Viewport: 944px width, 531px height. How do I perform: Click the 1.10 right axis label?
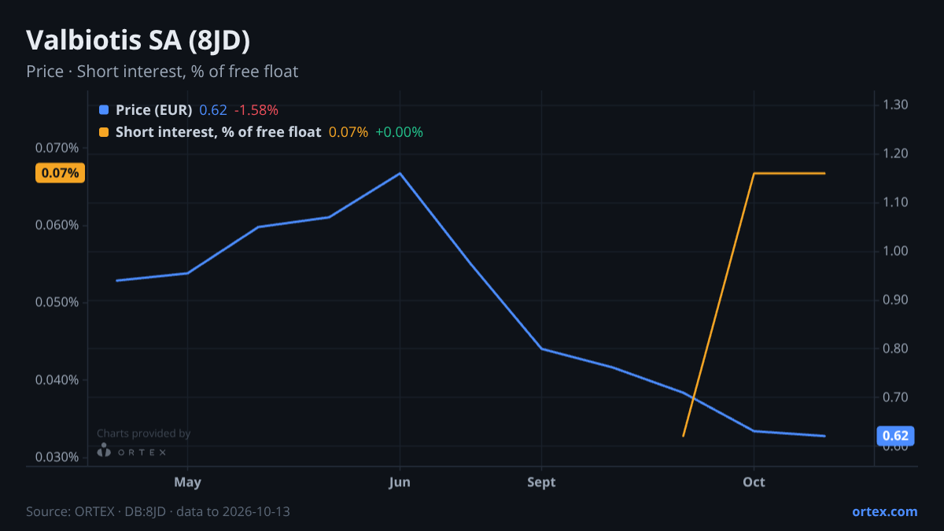click(x=896, y=202)
